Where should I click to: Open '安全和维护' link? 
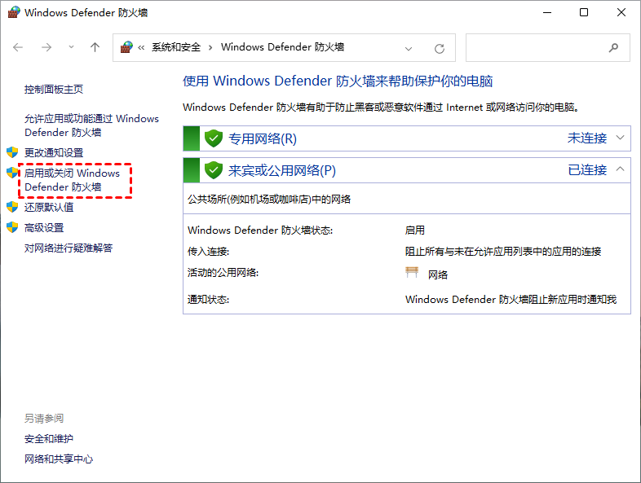pyautogui.click(x=49, y=439)
